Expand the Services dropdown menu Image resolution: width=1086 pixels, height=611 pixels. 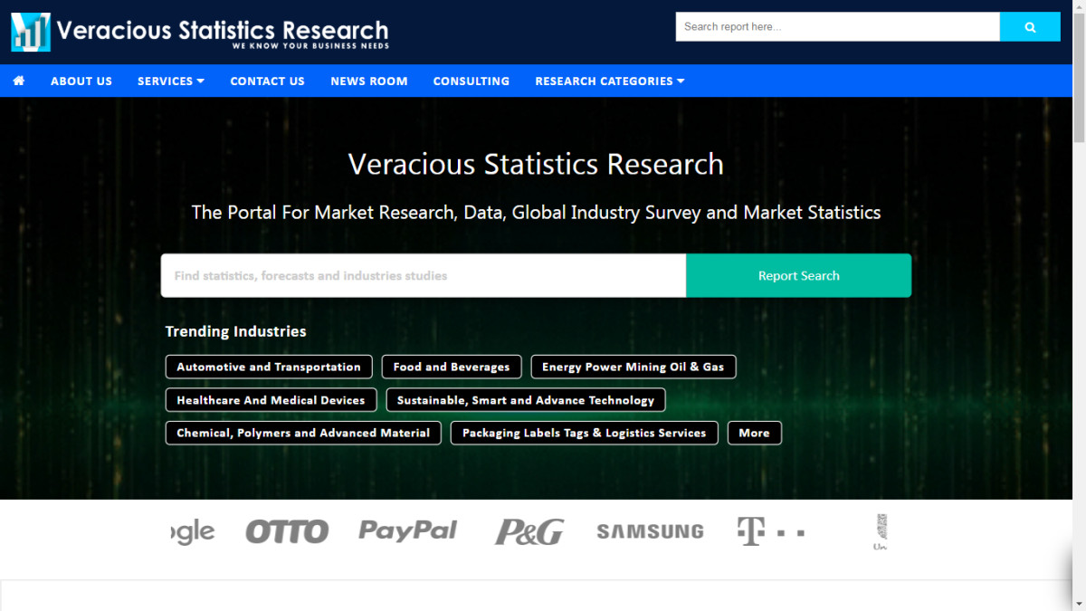click(171, 81)
